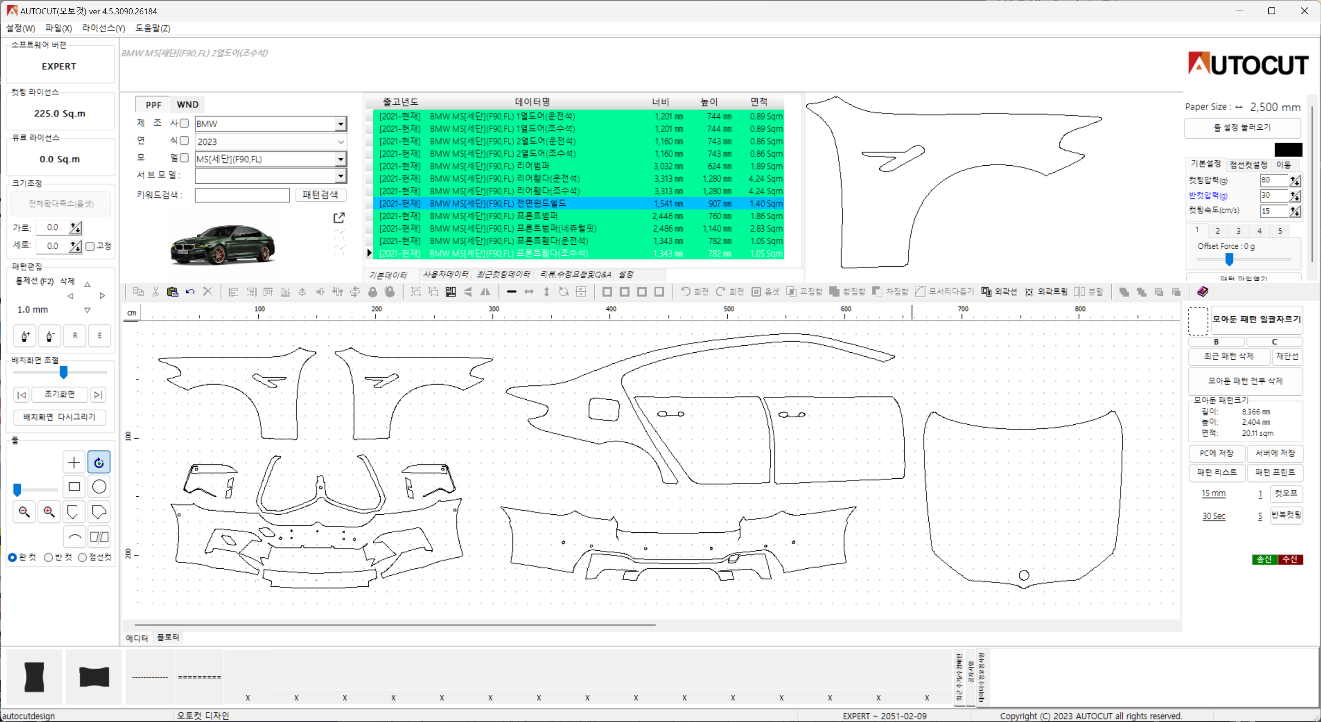This screenshot has height=722, width=1321.
Task: Click the 외곽트림 outline trim tool
Action: pos(1046,292)
